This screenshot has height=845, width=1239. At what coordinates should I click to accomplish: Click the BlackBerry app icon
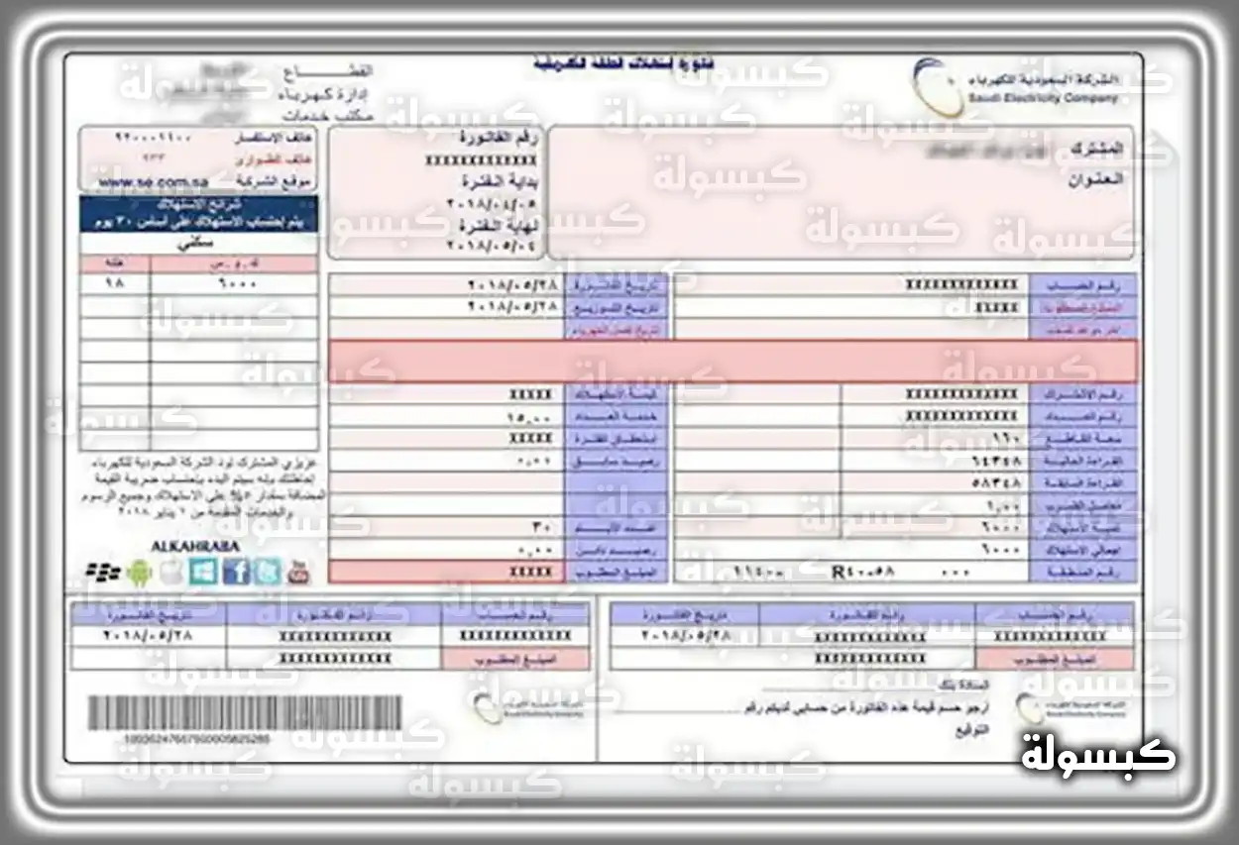click(101, 572)
